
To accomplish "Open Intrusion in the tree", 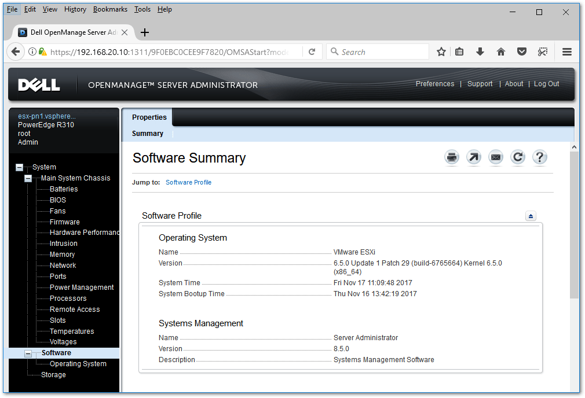I will [64, 244].
